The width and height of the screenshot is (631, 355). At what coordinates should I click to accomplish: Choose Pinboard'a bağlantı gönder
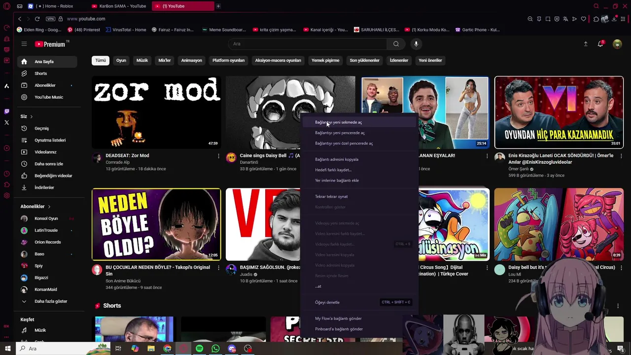[x=359, y=329]
